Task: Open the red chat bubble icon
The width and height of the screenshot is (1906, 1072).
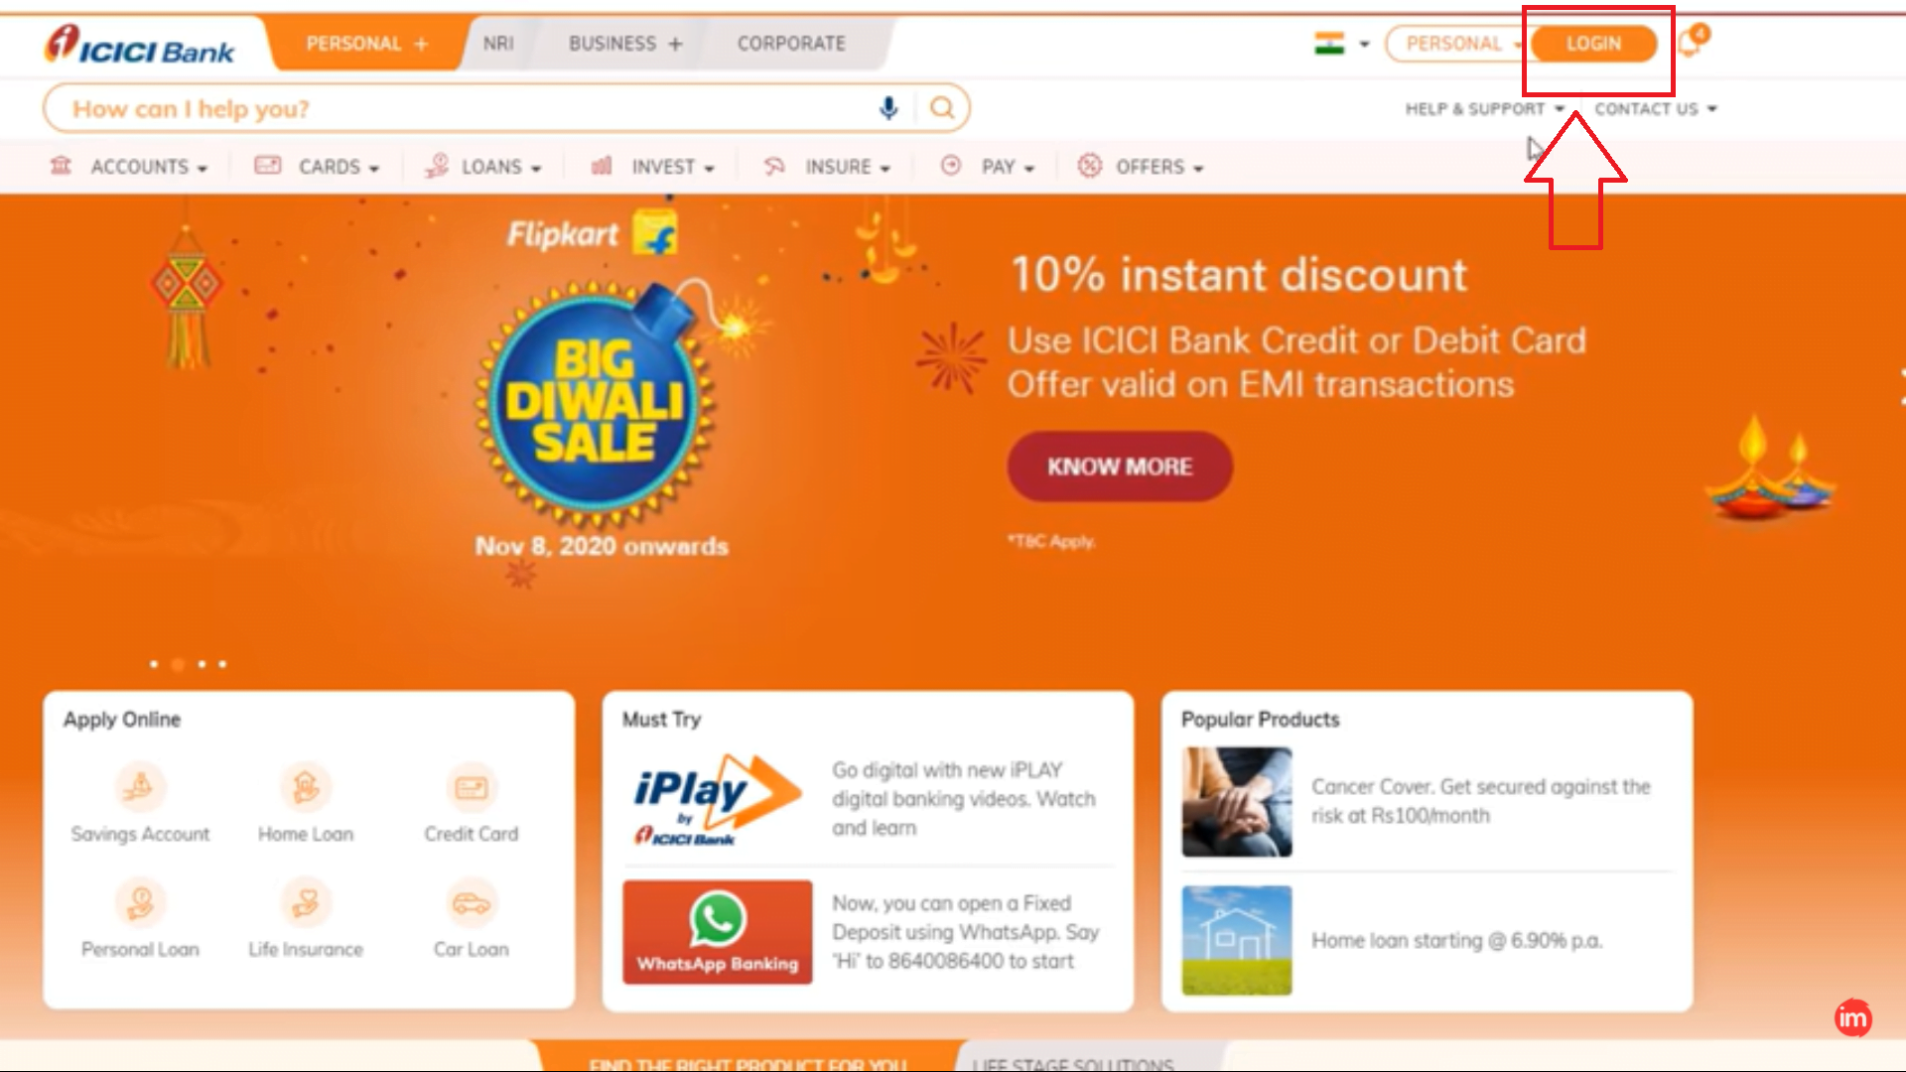Action: 1852,1017
